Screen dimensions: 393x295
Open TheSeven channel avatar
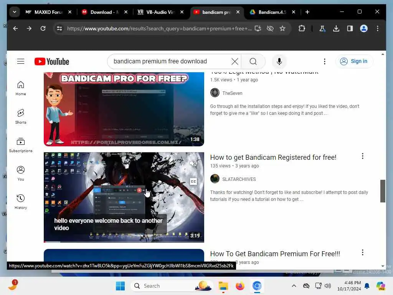215,93
